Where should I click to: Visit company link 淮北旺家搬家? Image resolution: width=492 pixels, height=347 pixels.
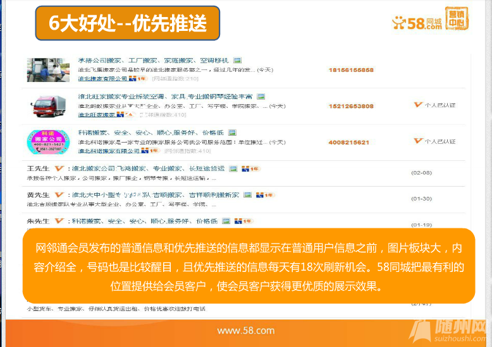tap(97, 115)
